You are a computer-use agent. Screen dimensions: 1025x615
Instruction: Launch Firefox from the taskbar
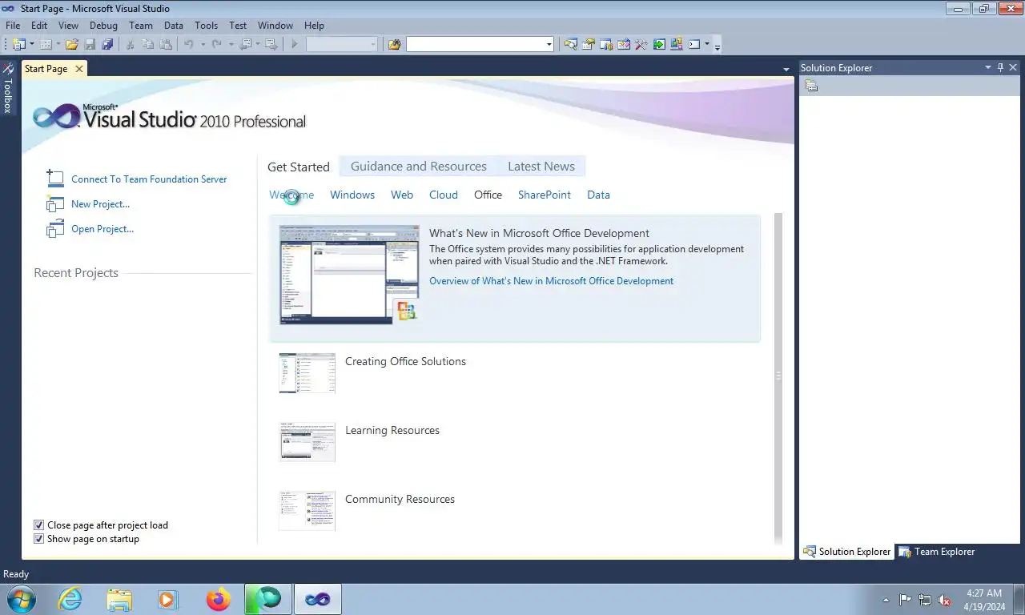(218, 599)
